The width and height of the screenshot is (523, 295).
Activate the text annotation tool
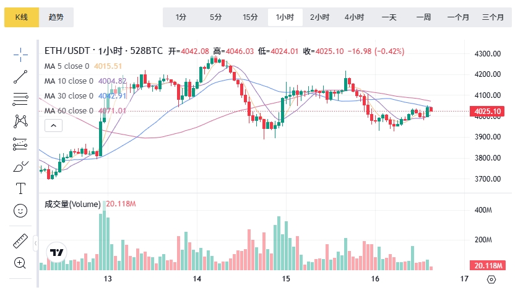pyautogui.click(x=20, y=188)
